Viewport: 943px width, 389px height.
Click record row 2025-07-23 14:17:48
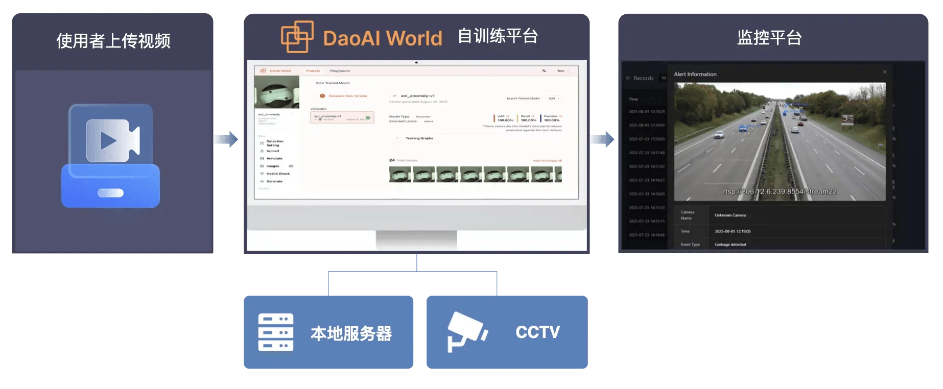click(x=647, y=153)
